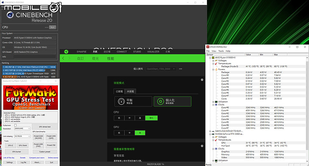Screen dimensions: 309x166
Task: Open the 燈光 lighting tab
Action: point(95,58)
